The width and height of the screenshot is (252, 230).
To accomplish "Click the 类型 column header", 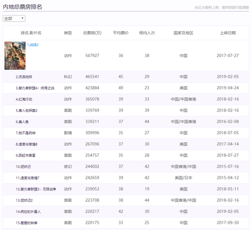I will pos(68,33).
